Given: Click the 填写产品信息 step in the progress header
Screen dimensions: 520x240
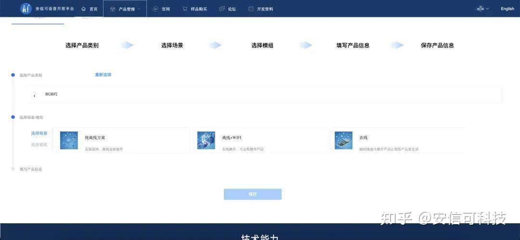Looking at the screenshot, I should point(353,46).
